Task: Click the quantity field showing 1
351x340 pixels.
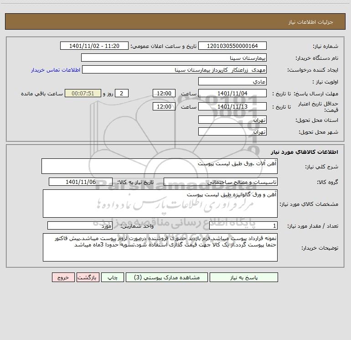Action: pos(243,226)
